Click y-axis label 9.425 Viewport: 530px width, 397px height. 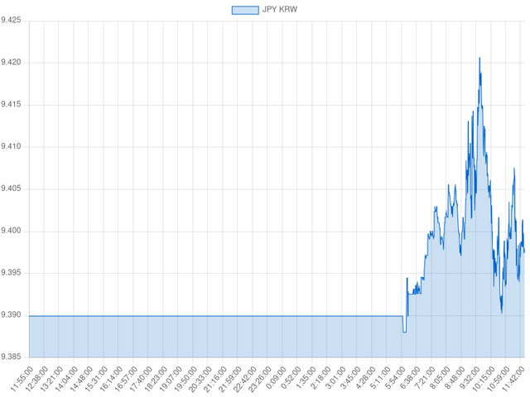(11, 21)
